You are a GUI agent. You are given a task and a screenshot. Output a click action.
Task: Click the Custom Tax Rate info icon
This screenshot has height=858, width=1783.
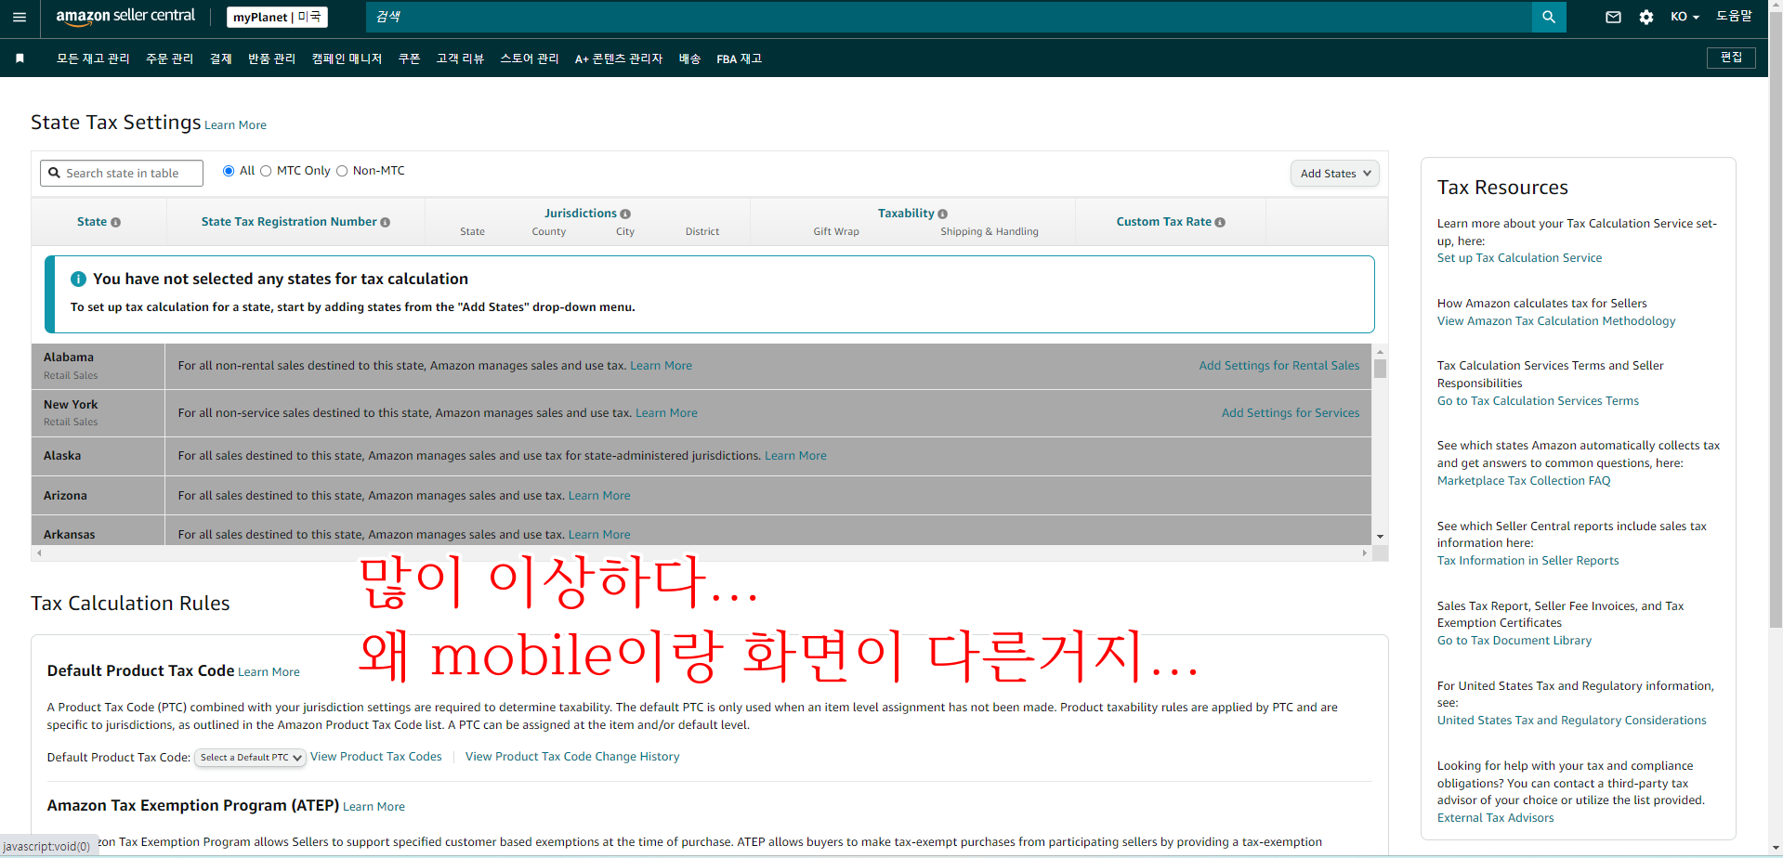pos(1220,223)
